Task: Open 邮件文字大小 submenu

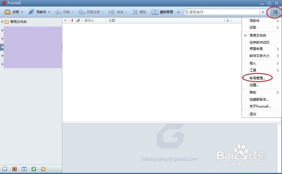Action: point(261,56)
